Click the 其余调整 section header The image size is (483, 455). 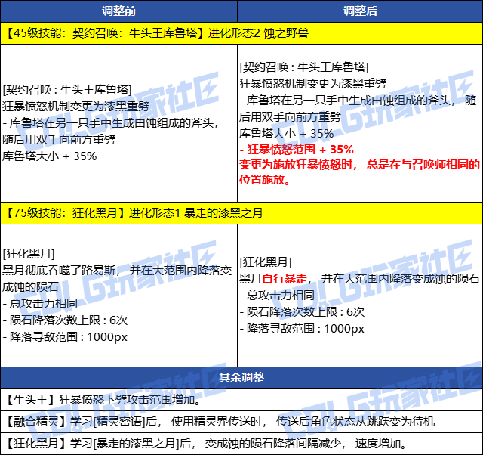241,377
